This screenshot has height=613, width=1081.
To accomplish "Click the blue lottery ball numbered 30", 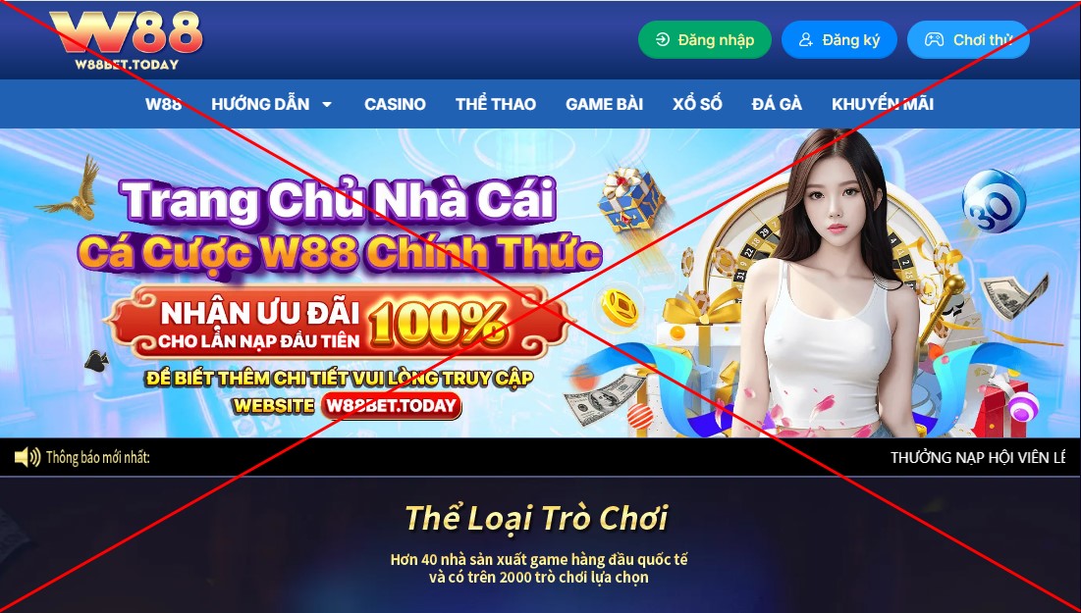I will tap(994, 201).
